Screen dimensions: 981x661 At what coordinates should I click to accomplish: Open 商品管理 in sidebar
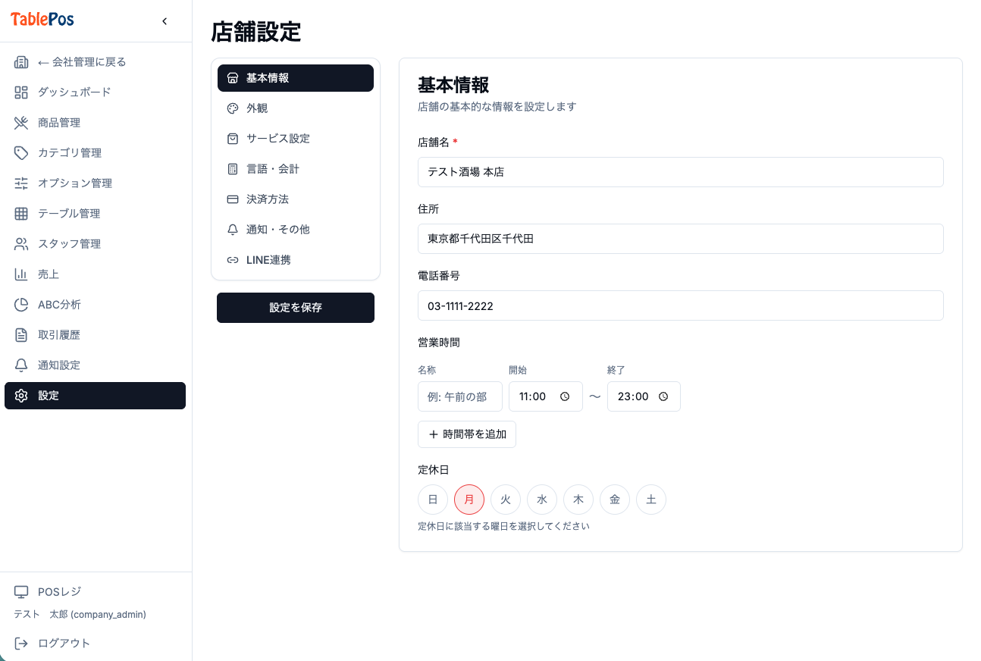pos(95,123)
